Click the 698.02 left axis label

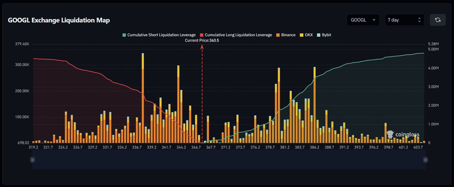click(x=23, y=143)
